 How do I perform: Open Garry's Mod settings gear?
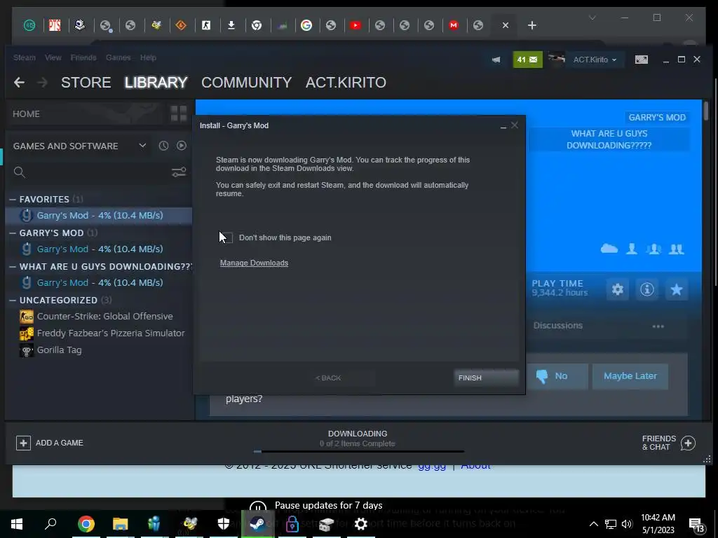coord(618,289)
